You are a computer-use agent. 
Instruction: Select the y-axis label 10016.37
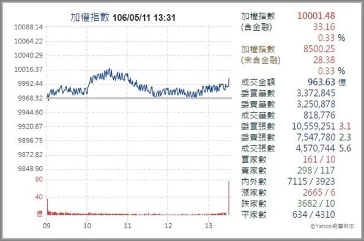tap(29, 69)
